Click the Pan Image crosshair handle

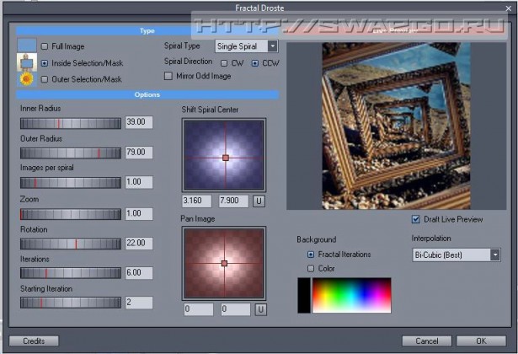pos(224,264)
